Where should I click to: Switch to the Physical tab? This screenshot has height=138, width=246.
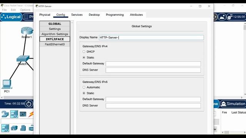45,15
